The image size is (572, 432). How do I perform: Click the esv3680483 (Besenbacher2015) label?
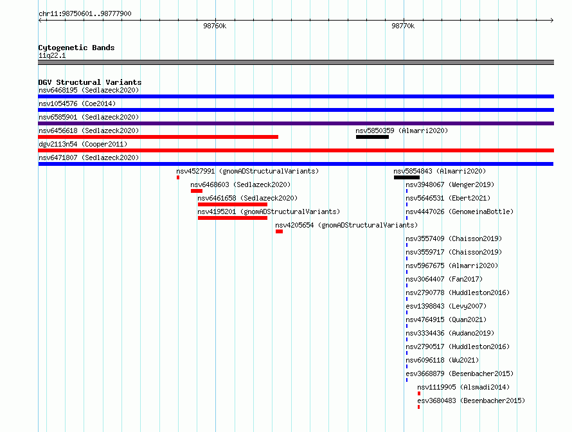[x=471, y=401]
